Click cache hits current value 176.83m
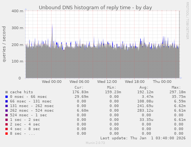 (80, 92)
